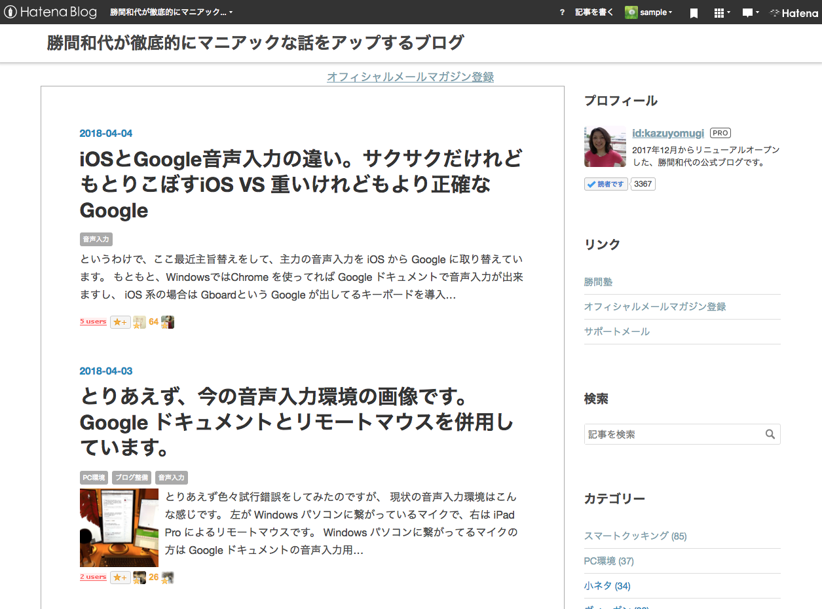The height and width of the screenshot is (609, 822).
Task: Open the サポートメール sidebar link
Action: coord(617,331)
